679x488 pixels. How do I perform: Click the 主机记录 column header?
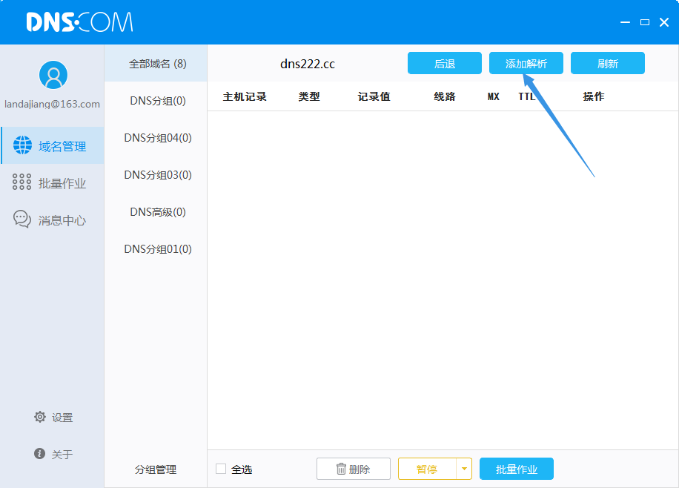(x=245, y=96)
